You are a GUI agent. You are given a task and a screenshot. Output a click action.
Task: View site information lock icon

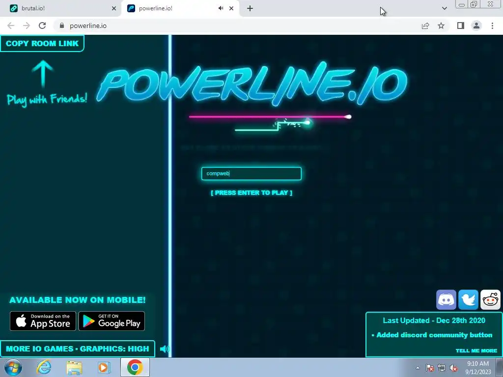[x=62, y=26]
